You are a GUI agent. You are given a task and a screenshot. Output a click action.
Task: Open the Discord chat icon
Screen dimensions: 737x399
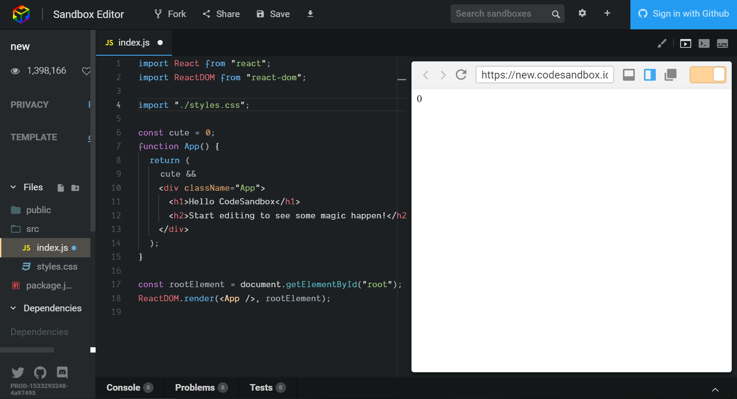pos(62,373)
